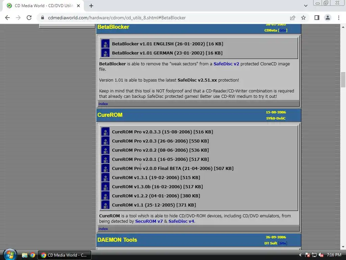This screenshot has height=260, width=346.
Task: Bookmark this page with the star icon
Action: coord(303,18)
